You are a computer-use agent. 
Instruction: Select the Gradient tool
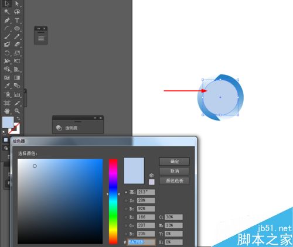coord(17,78)
